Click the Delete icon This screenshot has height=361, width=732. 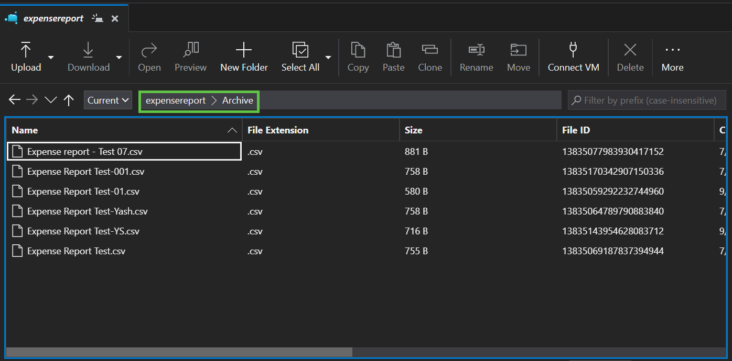pos(630,56)
